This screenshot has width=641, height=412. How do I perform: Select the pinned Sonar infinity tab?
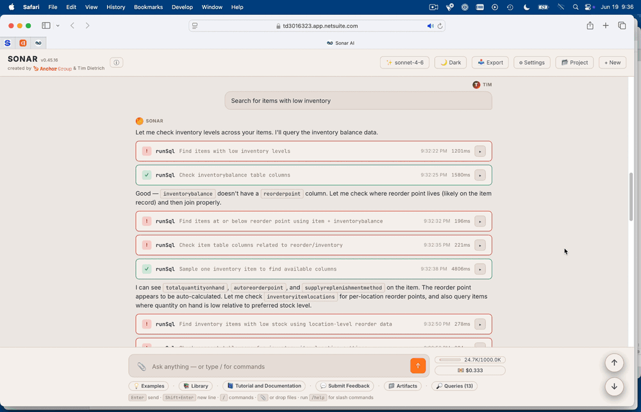(x=38, y=43)
